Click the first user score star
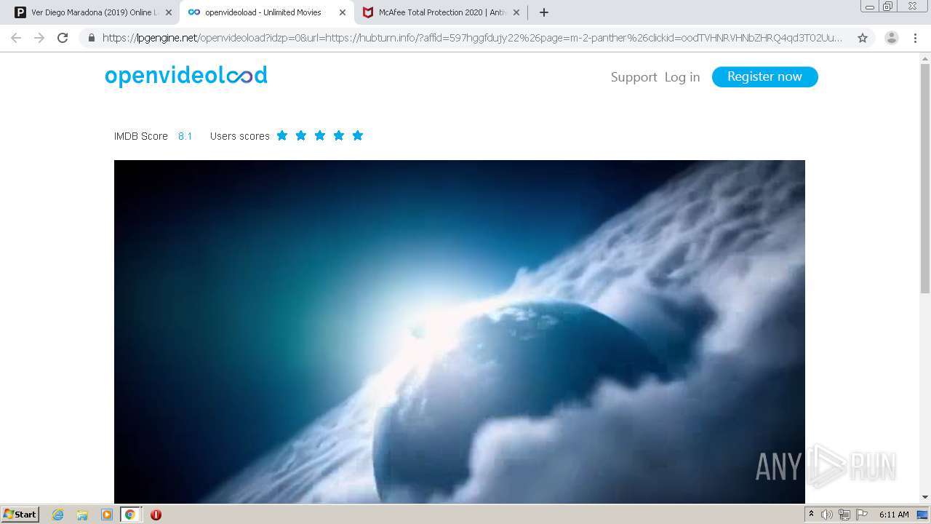931x524 pixels. pyautogui.click(x=282, y=135)
